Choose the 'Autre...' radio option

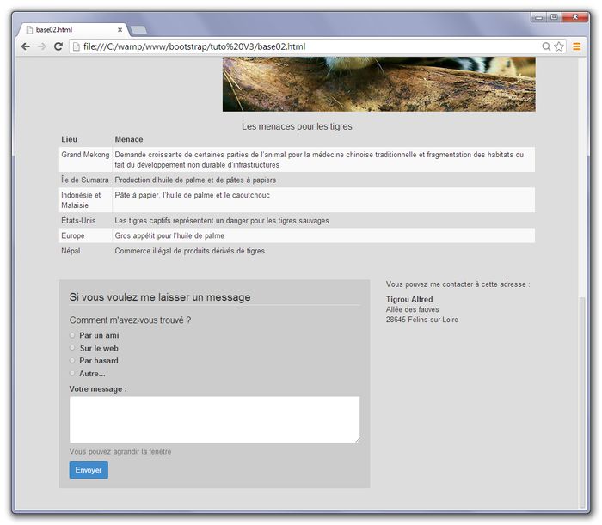[72, 373]
